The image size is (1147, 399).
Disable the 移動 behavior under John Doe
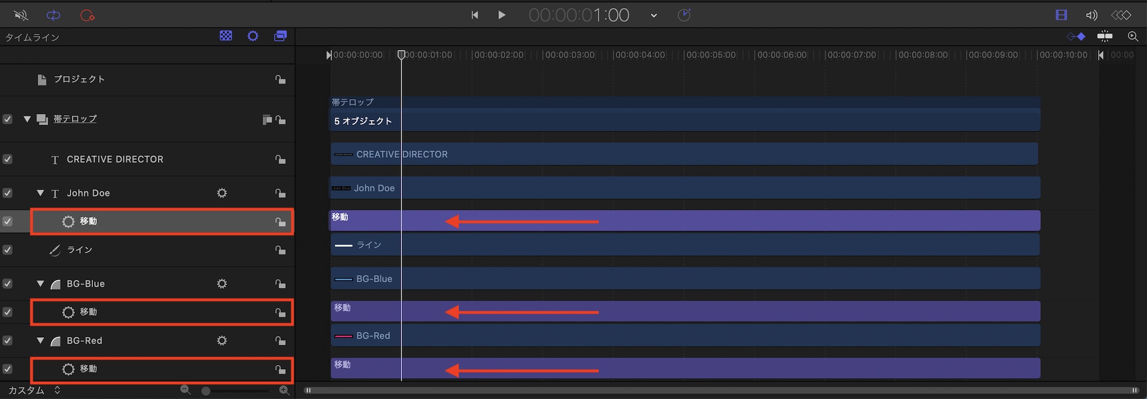pos(7,221)
